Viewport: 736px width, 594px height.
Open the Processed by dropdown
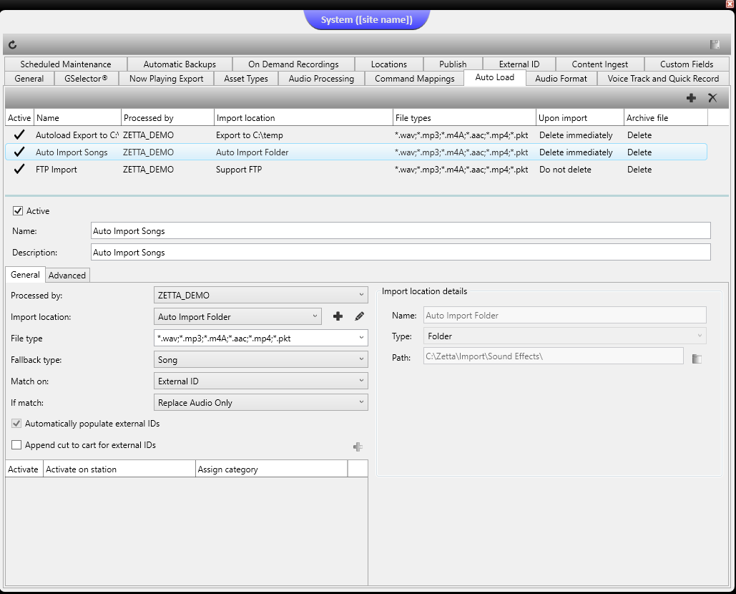tap(261, 295)
